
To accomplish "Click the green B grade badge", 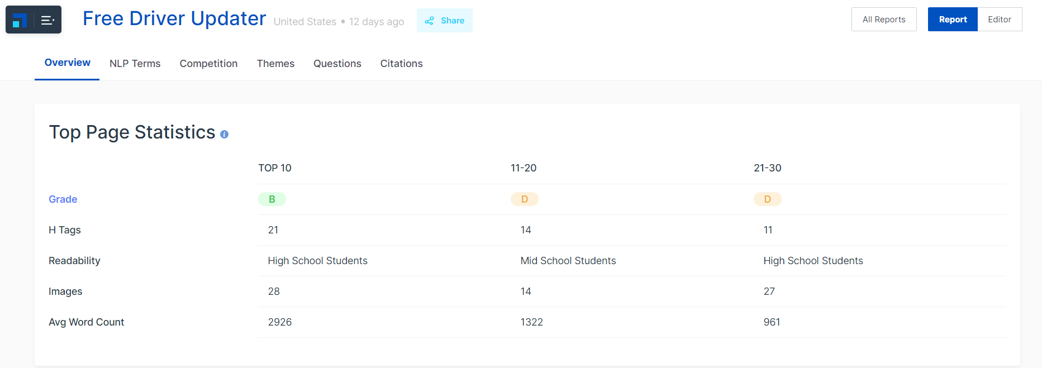I will click(x=272, y=199).
